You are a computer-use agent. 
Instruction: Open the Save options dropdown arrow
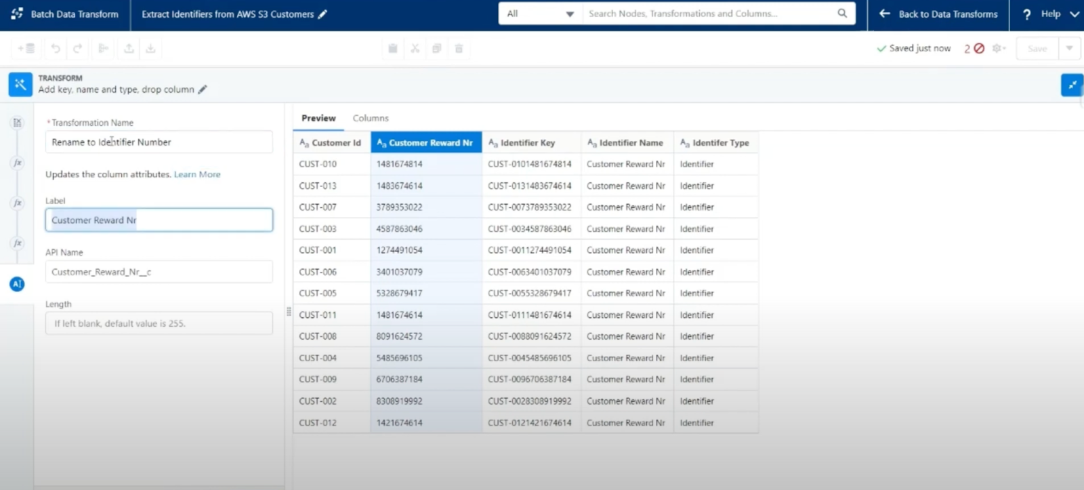(x=1069, y=49)
